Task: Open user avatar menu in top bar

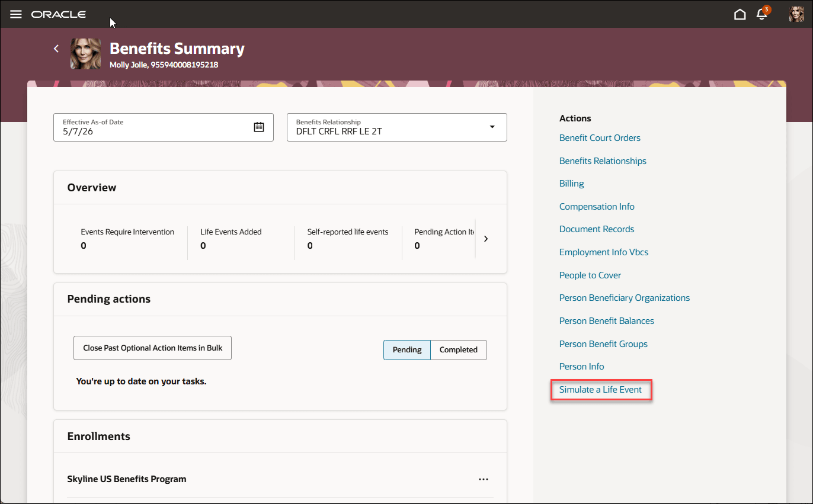Action: tap(796, 14)
